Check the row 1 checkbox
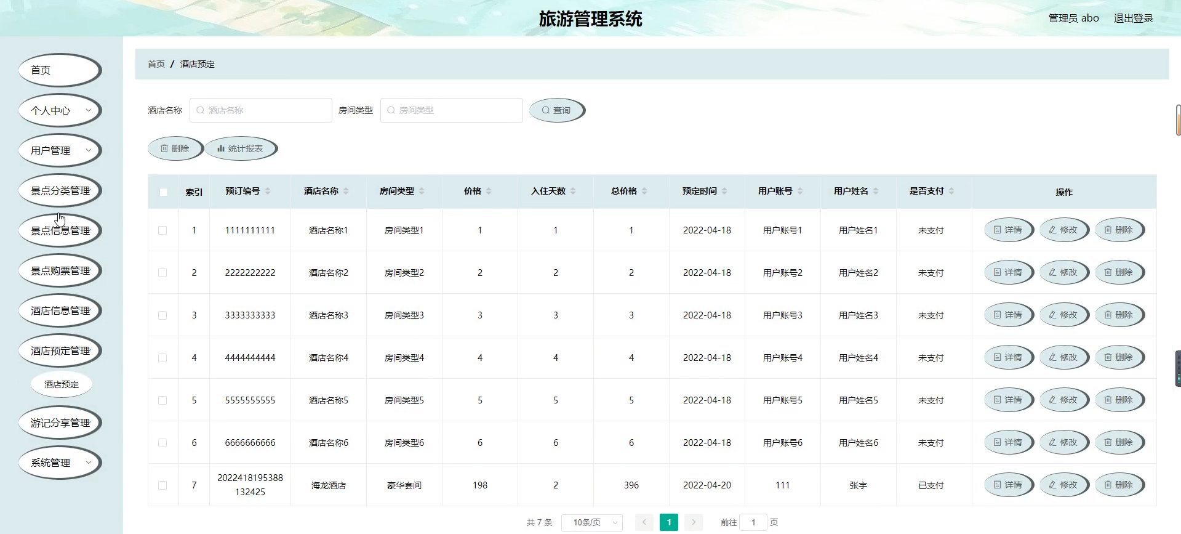 (162, 230)
